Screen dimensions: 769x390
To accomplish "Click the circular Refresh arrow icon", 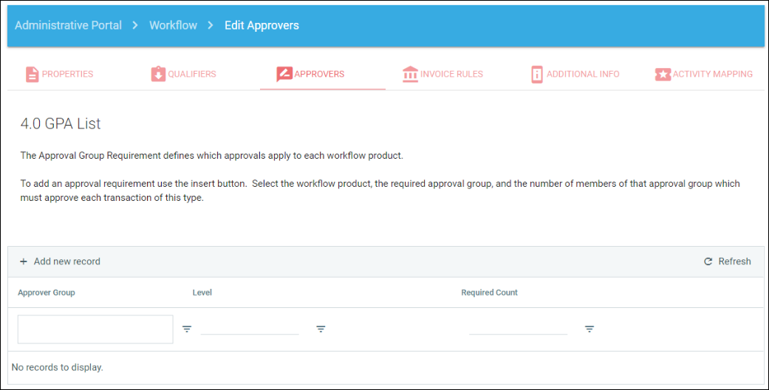I will point(708,261).
